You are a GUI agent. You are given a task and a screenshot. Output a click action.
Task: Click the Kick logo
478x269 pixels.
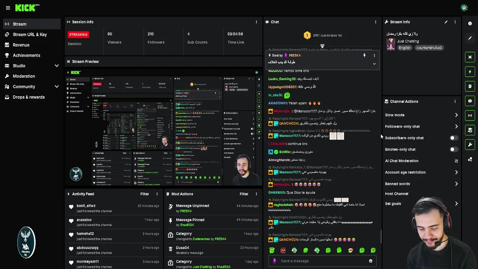[x=27, y=7]
